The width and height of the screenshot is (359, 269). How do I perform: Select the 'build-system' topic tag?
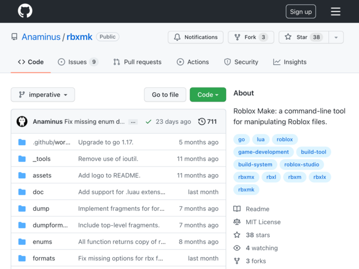(255, 164)
